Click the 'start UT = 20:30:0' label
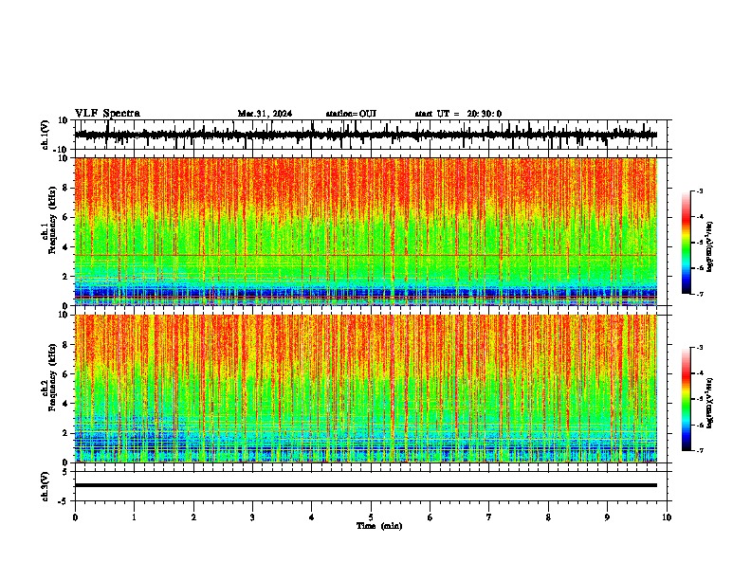 (458, 114)
